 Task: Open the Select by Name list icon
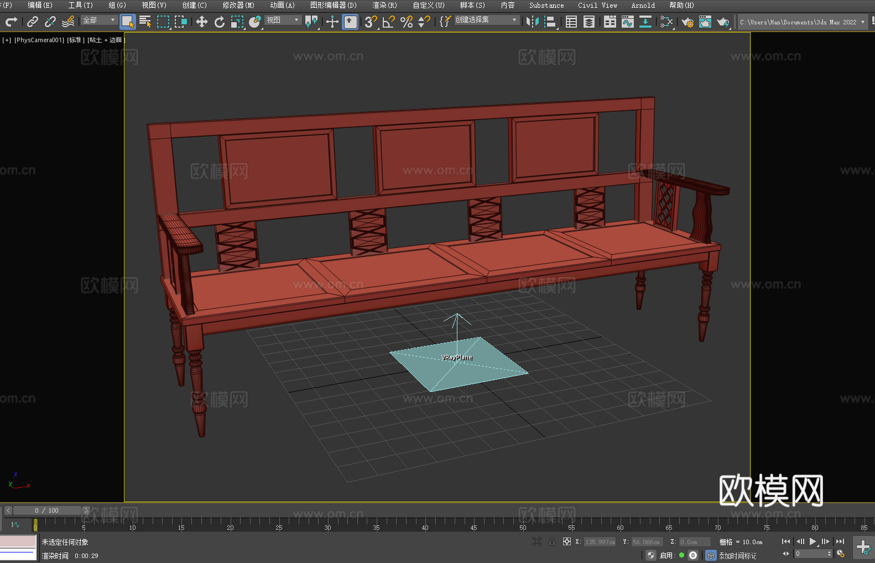click(145, 22)
